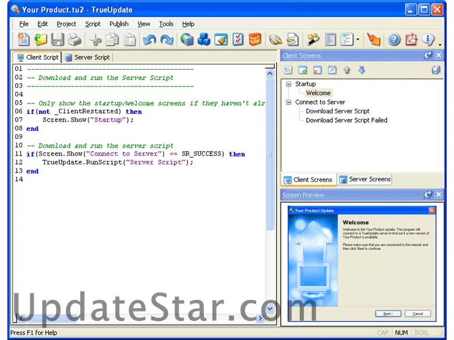This screenshot has width=454, height=340.
Task: Move the selected screen up
Action: coord(347,70)
